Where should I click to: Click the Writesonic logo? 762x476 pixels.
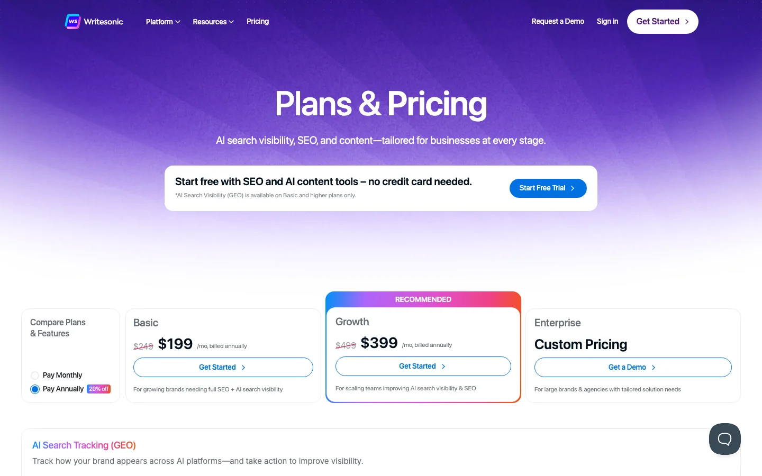click(x=94, y=22)
